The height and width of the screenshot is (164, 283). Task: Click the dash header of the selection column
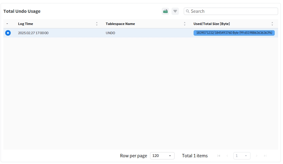tap(7, 24)
